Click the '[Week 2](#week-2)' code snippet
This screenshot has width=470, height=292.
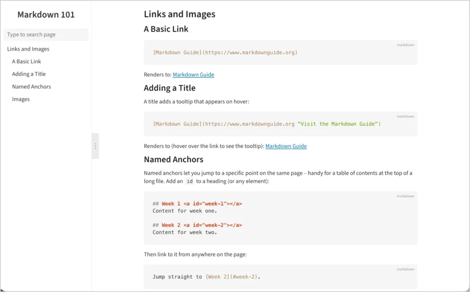pos(231,277)
